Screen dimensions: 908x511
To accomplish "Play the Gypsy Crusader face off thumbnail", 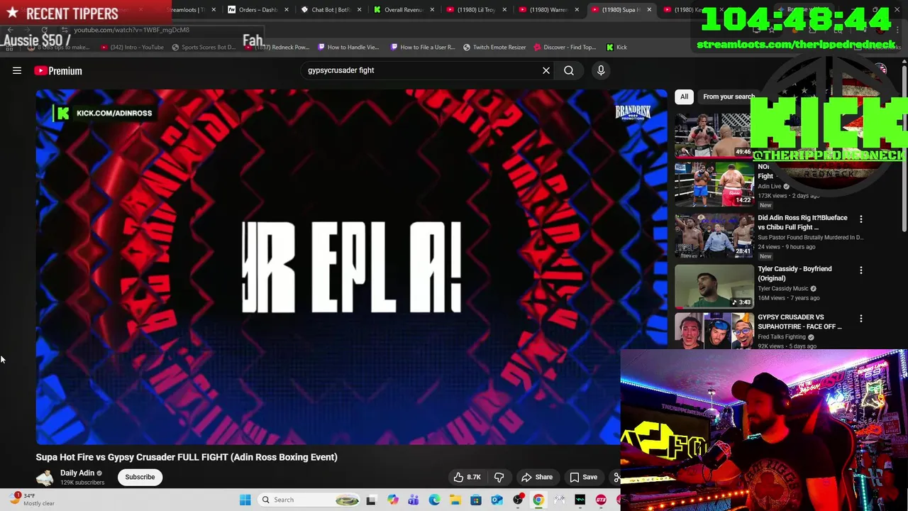I will (714, 332).
